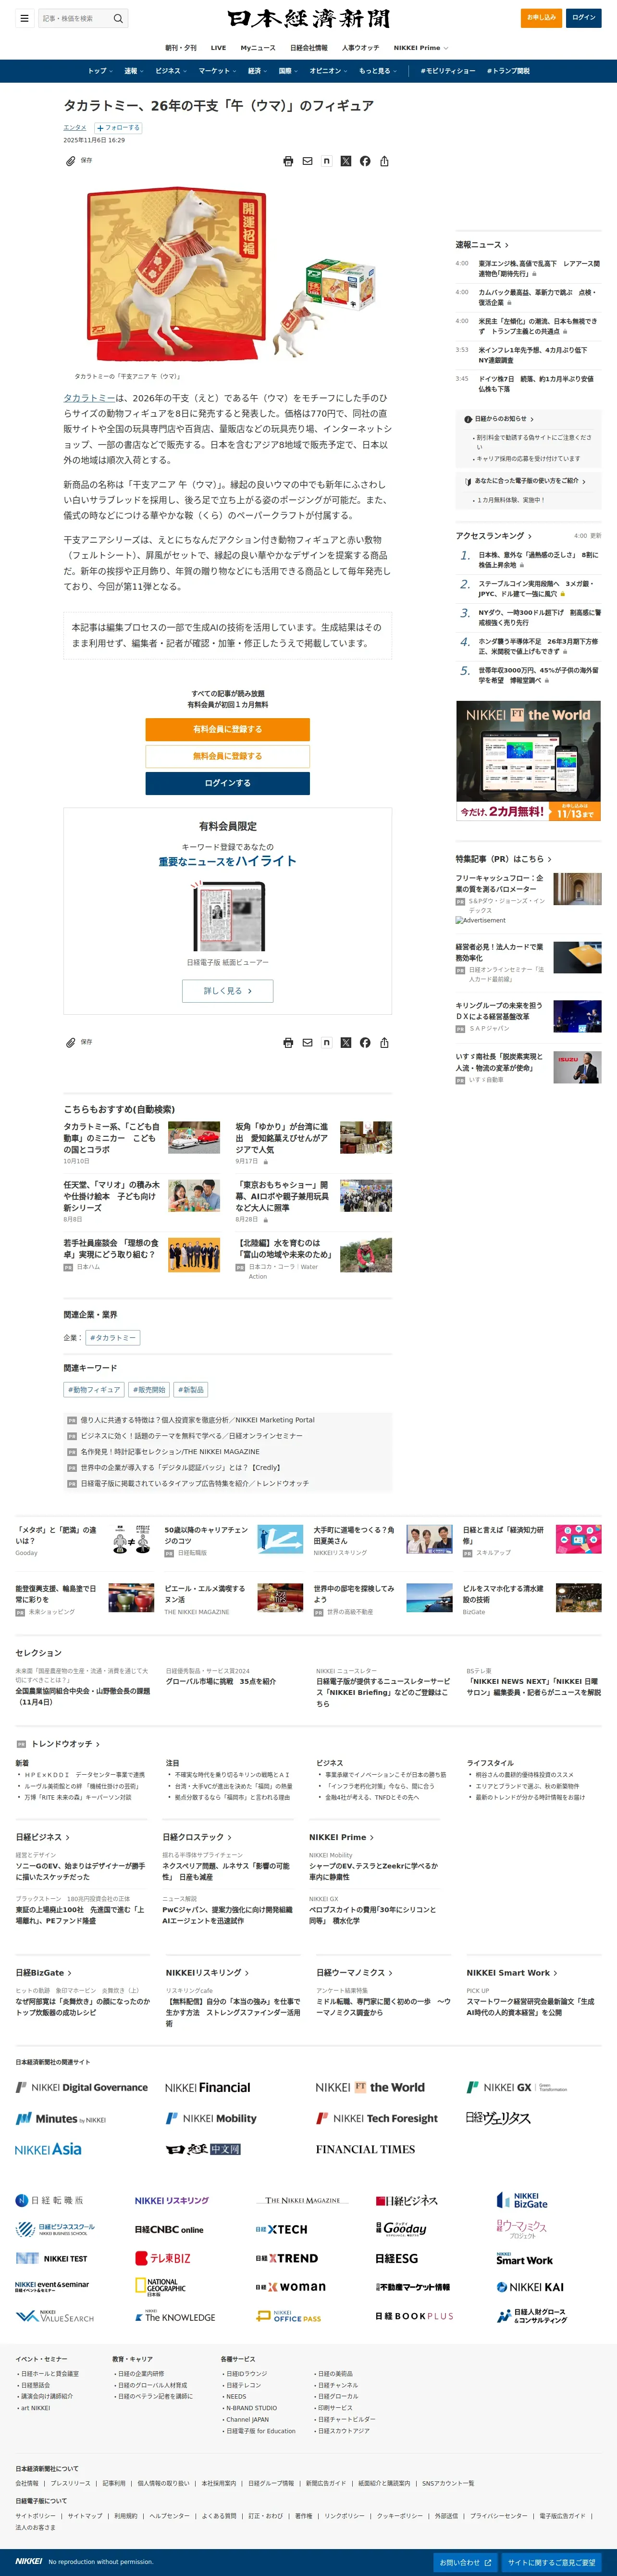The height and width of the screenshot is (2576, 617).
Task: Open the NIKKEI Asia logo link
Action: (x=48, y=2149)
